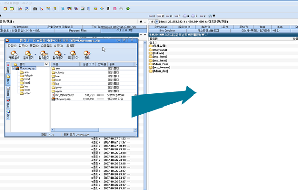Open the 파일 menu in the archive window
This screenshot has height=190, width=298.
pos(12,46)
